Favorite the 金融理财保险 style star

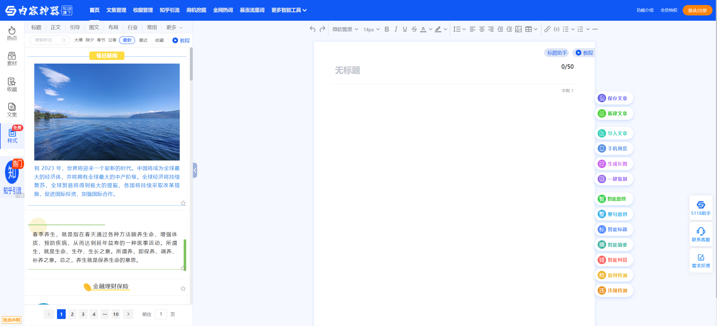[x=183, y=288]
